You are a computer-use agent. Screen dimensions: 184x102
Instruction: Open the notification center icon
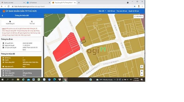point(142,80)
